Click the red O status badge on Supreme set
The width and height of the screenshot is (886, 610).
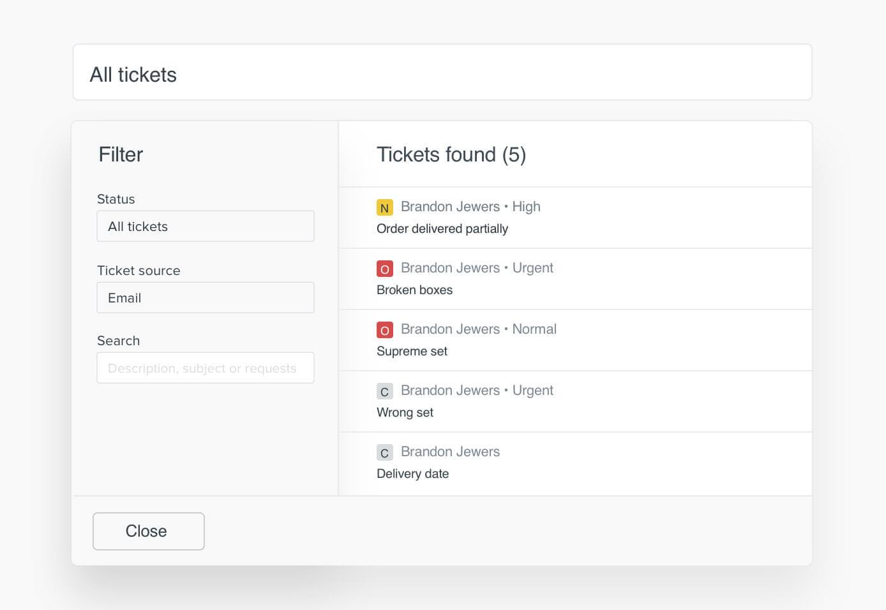tap(384, 330)
